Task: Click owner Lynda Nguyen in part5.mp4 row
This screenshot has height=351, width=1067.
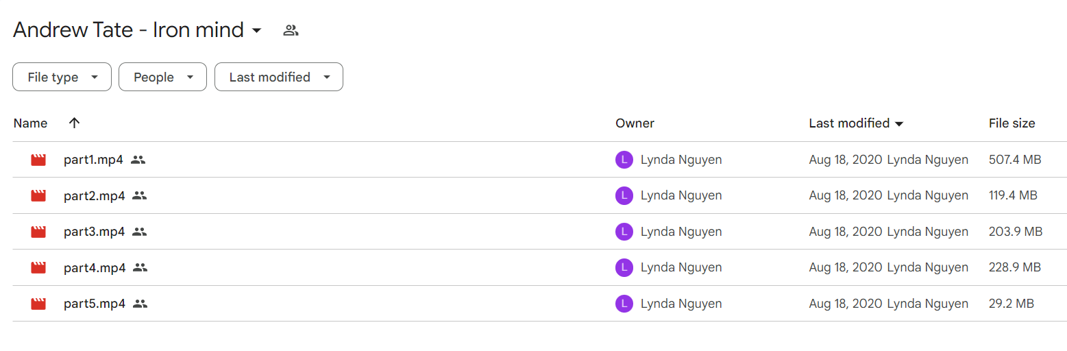Action: coord(681,304)
